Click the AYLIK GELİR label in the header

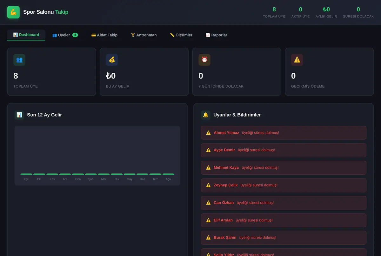tap(326, 17)
